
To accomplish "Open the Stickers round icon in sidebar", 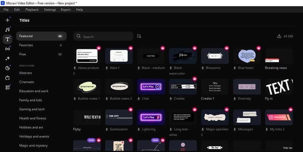I will [8, 68].
